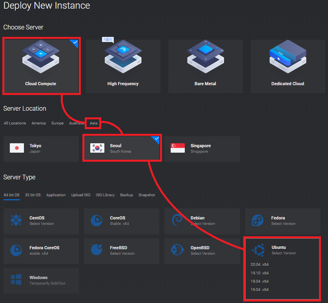Image resolution: width=328 pixels, height=303 pixels.
Task: Toggle the checkmark on Seoul card
Action: (157, 139)
